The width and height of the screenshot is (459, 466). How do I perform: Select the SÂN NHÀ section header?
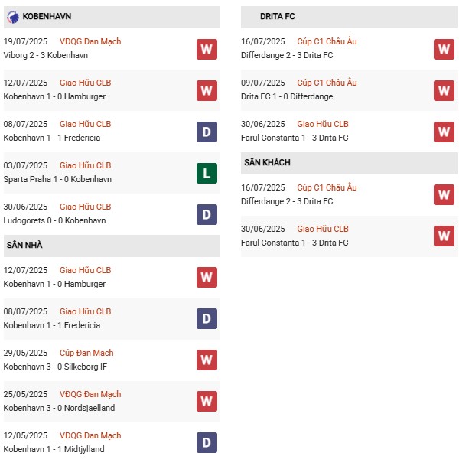coord(23,245)
